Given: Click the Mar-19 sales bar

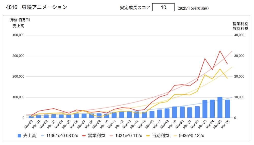Looking at the screenshot, I should tap(175, 112).
